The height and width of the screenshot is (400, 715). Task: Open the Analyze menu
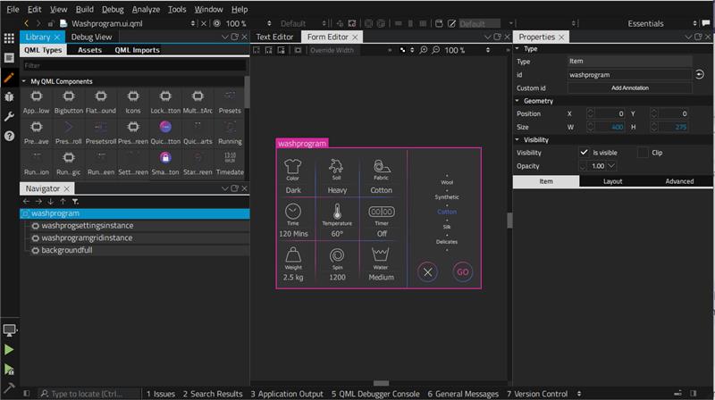click(147, 9)
